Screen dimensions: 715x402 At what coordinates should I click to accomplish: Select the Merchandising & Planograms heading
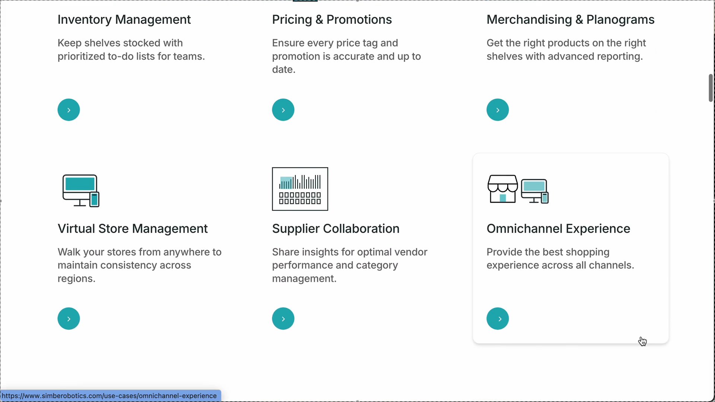pos(570,19)
